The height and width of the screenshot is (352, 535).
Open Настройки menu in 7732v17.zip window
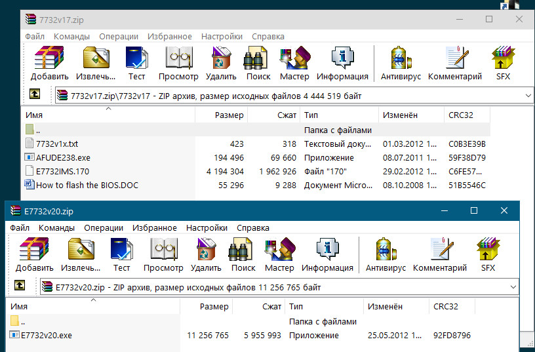pyautogui.click(x=222, y=37)
